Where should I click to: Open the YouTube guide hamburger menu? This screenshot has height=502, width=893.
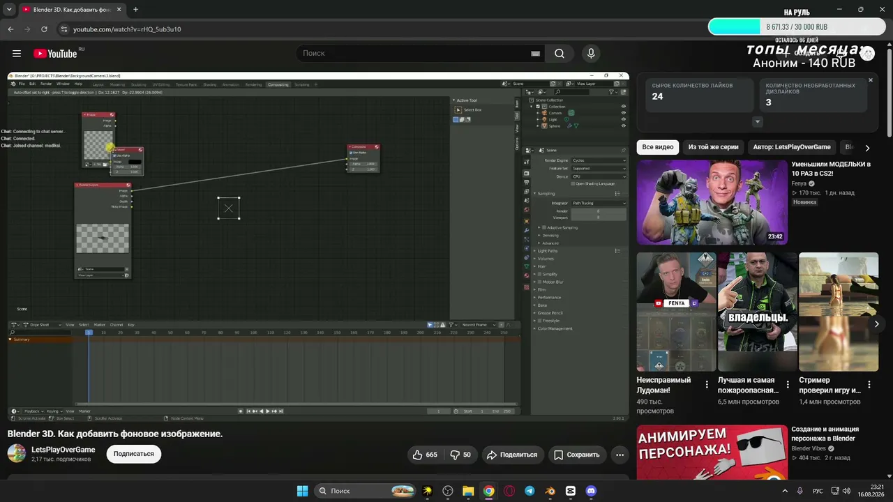coord(17,54)
